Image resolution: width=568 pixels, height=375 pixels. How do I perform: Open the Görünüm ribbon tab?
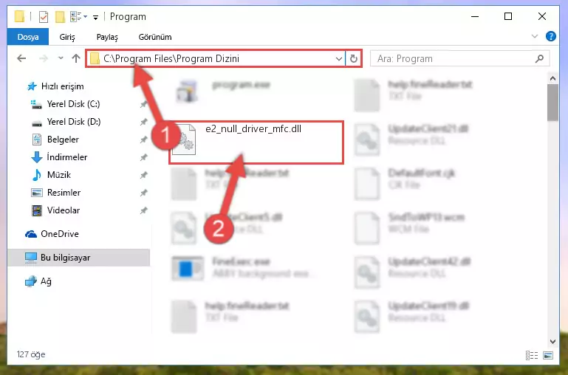[x=155, y=37]
